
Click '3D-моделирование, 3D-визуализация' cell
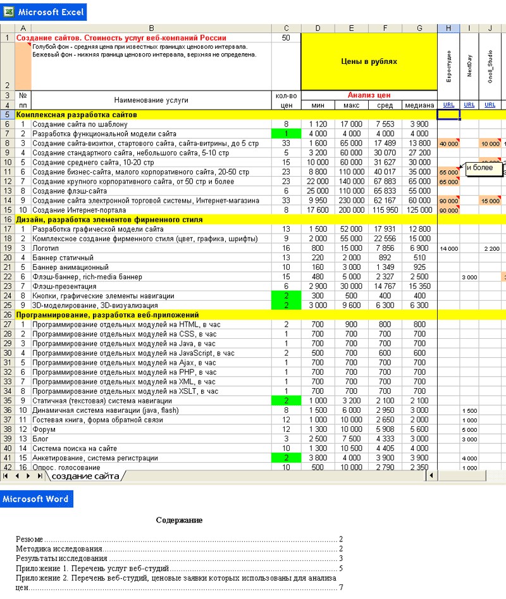tap(151, 306)
